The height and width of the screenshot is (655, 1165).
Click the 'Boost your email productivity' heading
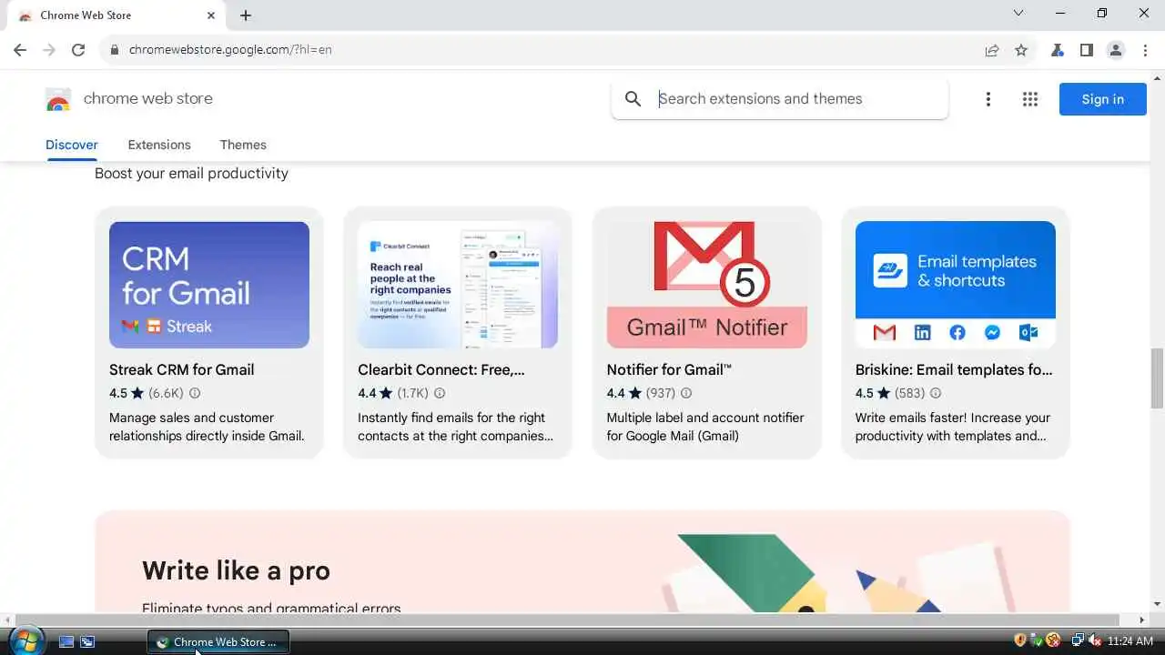click(191, 173)
